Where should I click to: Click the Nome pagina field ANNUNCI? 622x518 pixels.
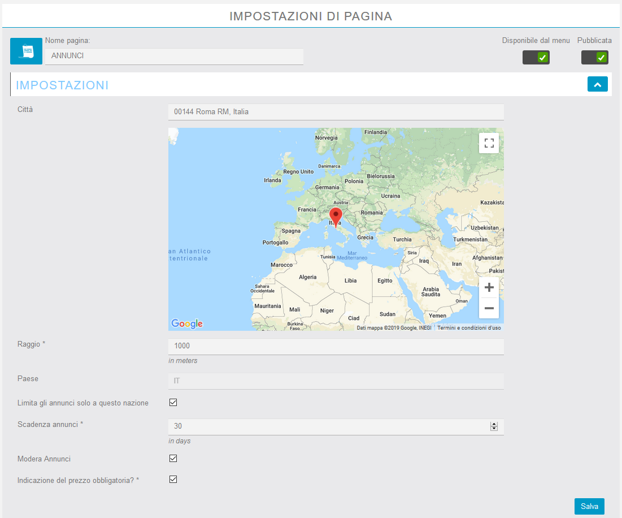pyautogui.click(x=174, y=57)
